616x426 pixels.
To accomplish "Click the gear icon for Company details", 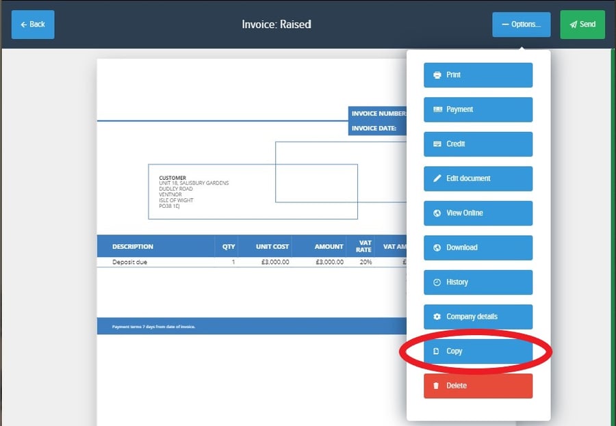I will coord(437,317).
